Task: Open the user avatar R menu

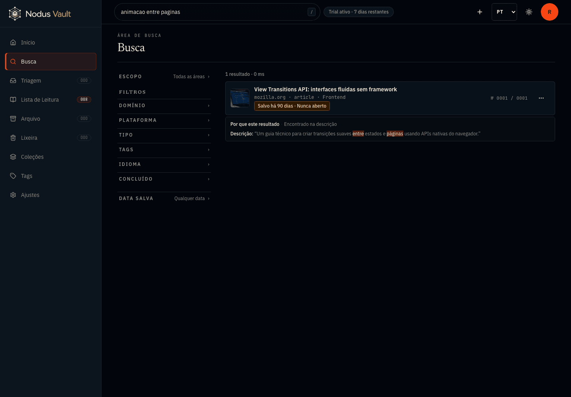Action: coord(550,12)
